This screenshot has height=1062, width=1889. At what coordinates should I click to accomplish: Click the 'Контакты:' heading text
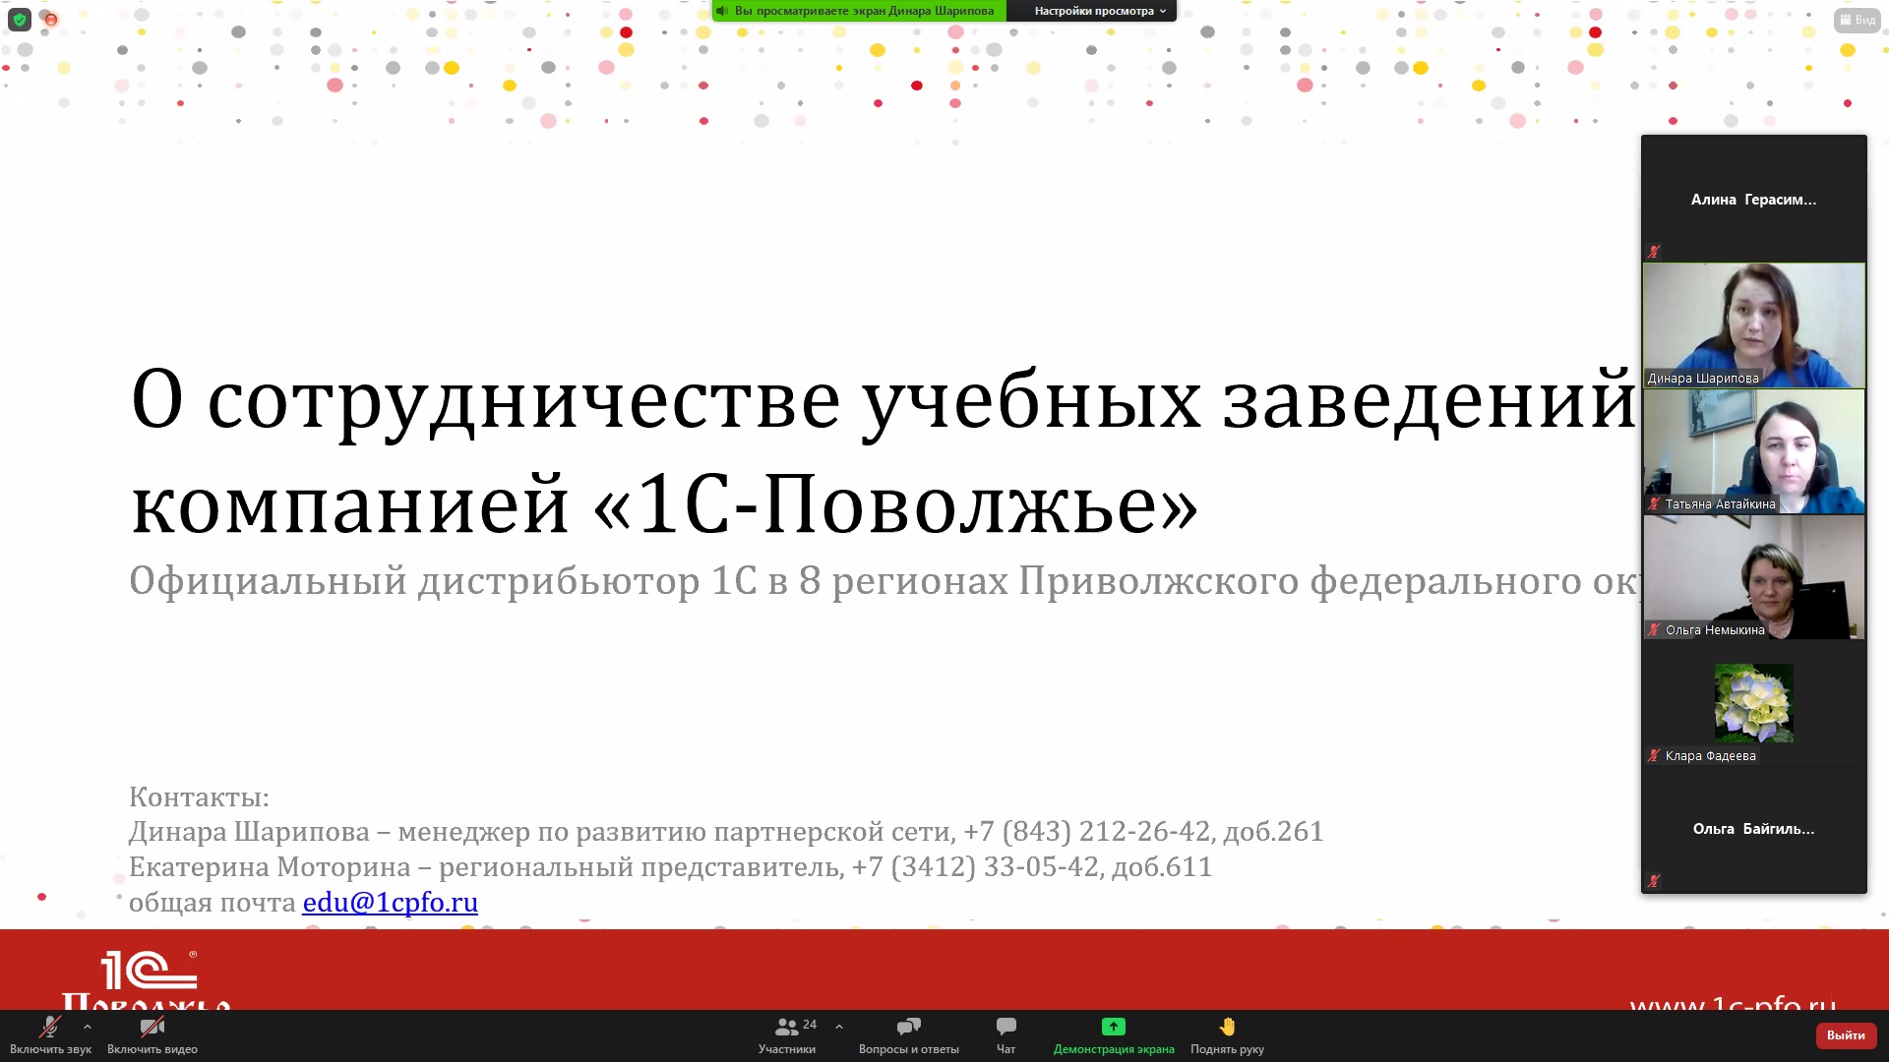coord(199,796)
